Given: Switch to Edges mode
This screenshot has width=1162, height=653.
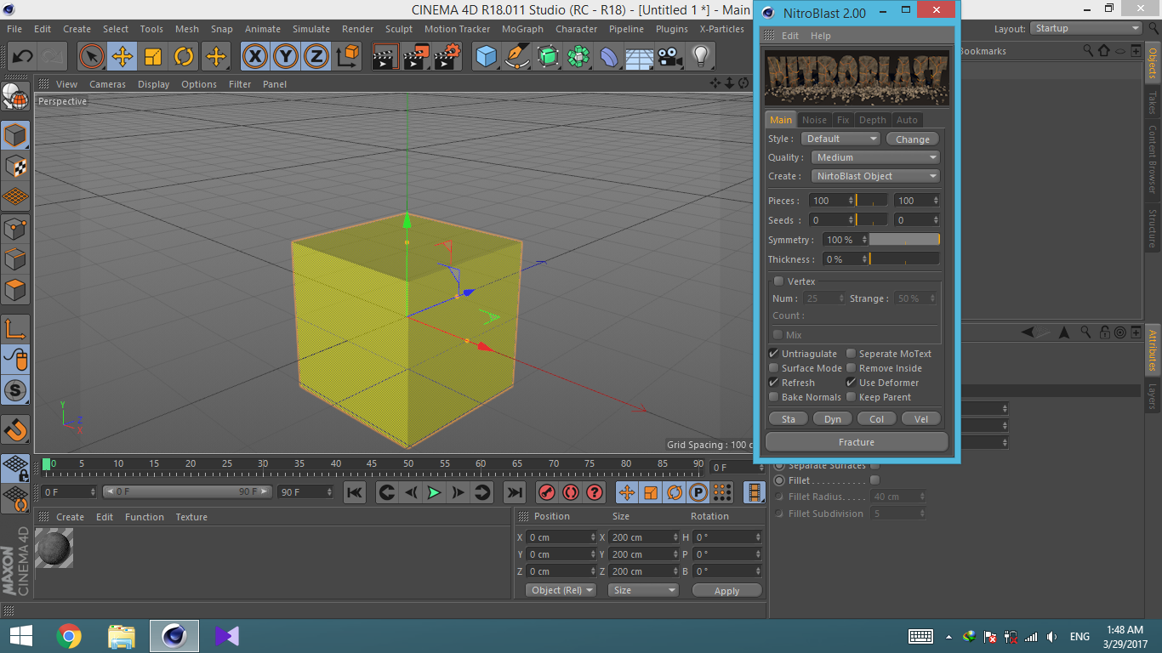Looking at the screenshot, I should click(x=15, y=258).
